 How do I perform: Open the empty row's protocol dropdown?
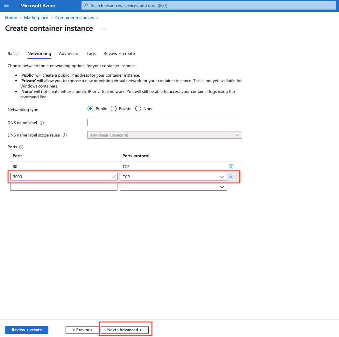click(173, 187)
